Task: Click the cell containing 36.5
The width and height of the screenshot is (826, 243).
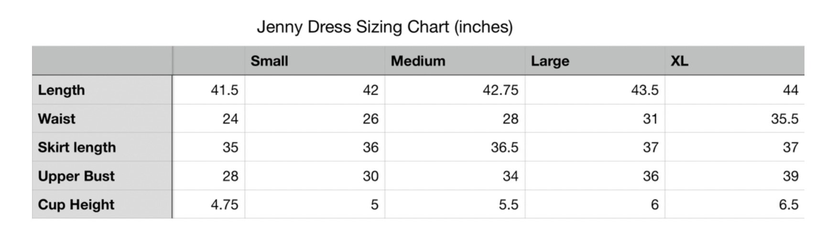Action: (x=455, y=147)
